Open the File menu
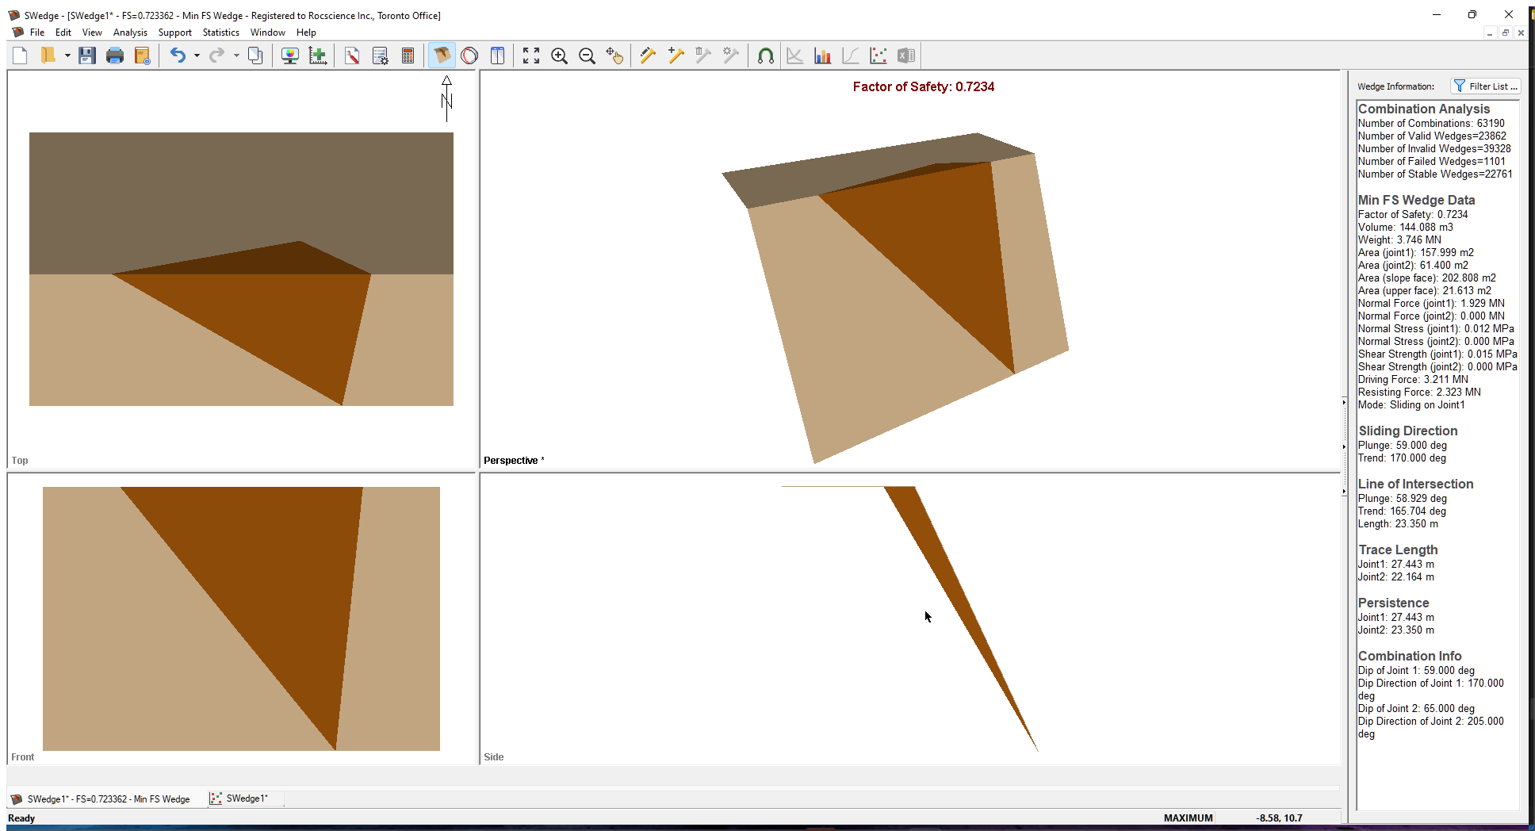The height and width of the screenshot is (831, 1535). coord(37,33)
